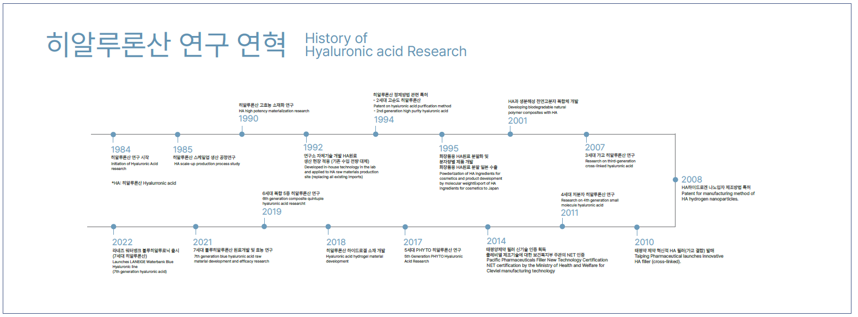This screenshot has height=317, width=858.
Task: Click the timeline dot for 1984
Action: 113,135
